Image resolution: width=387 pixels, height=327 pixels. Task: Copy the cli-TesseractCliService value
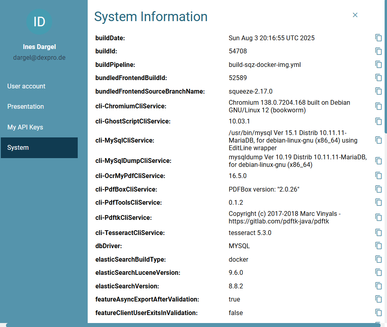click(378, 233)
